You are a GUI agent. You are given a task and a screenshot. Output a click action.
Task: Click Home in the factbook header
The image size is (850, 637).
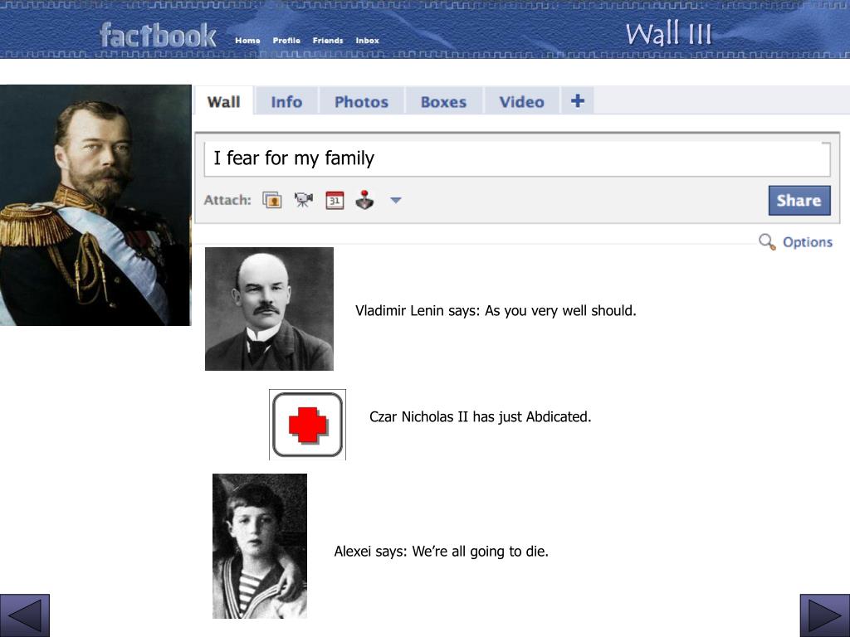[247, 41]
